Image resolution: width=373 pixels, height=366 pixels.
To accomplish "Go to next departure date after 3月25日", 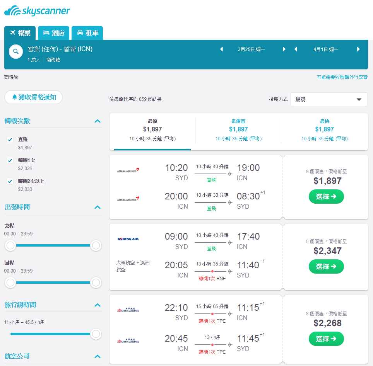I will 284,49.
